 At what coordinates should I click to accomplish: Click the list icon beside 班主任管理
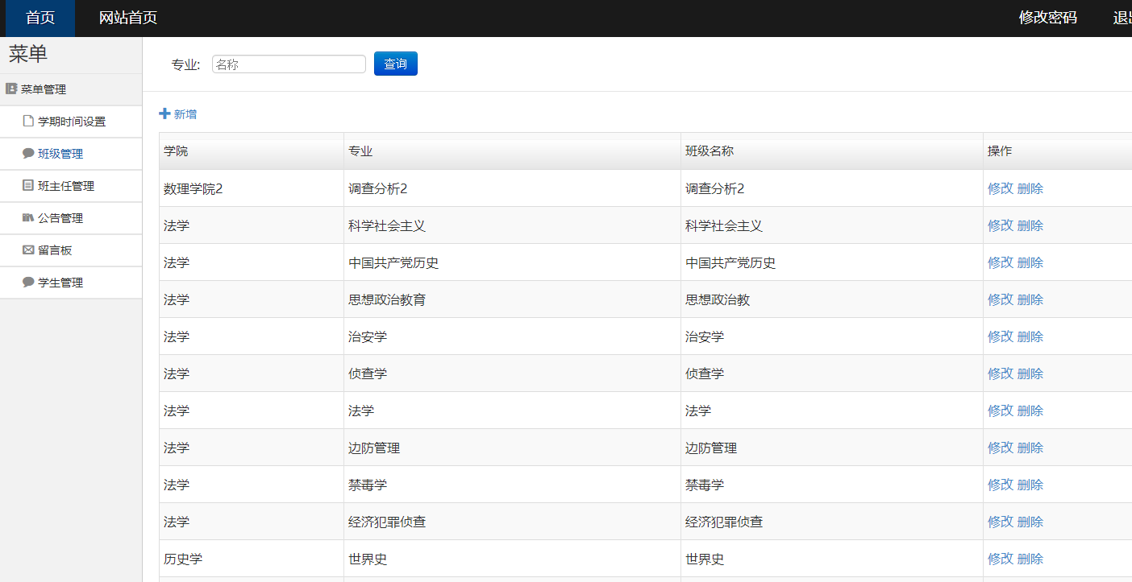point(28,186)
